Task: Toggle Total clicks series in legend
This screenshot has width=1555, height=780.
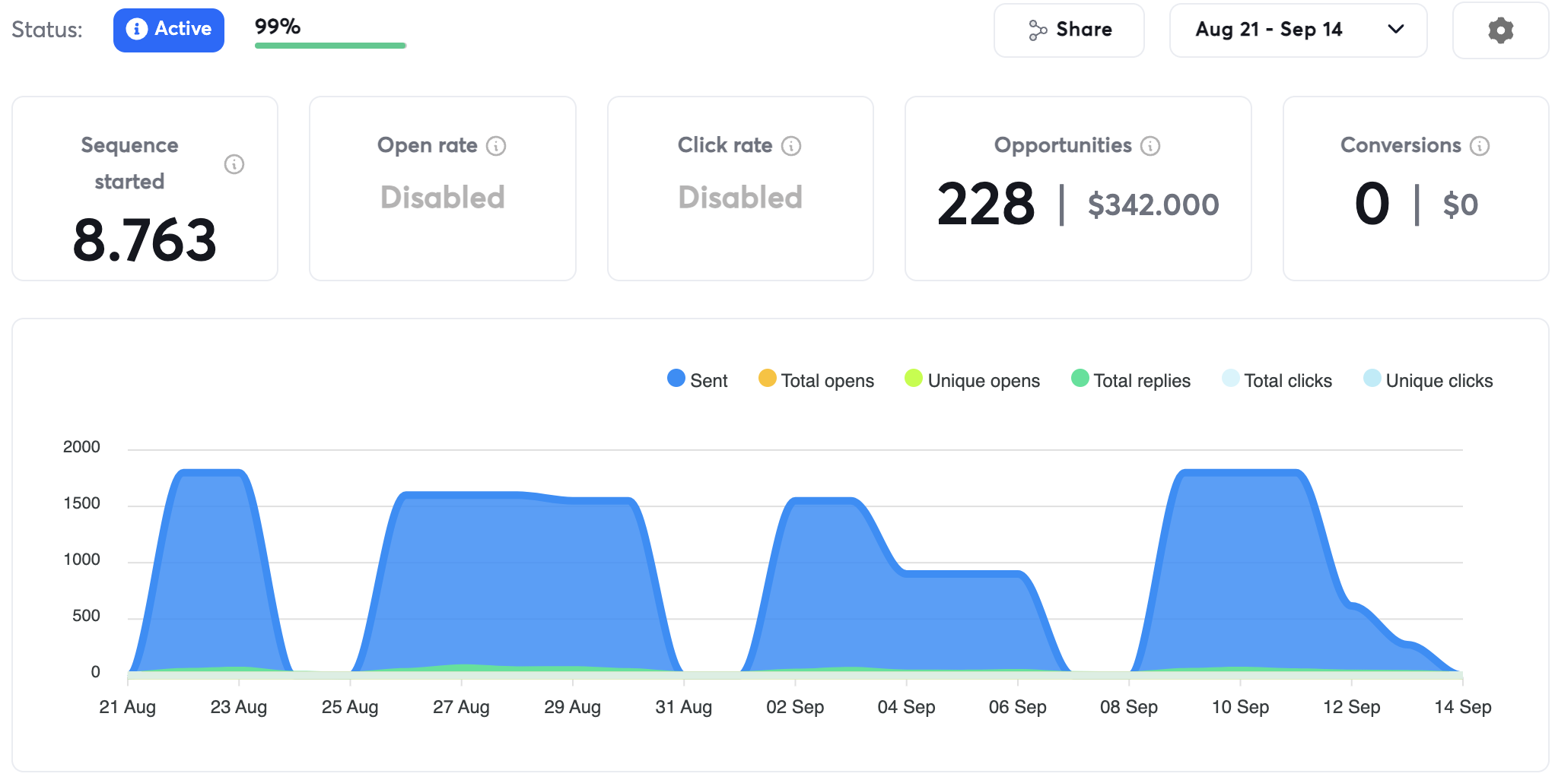Action: [x=1277, y=380]
